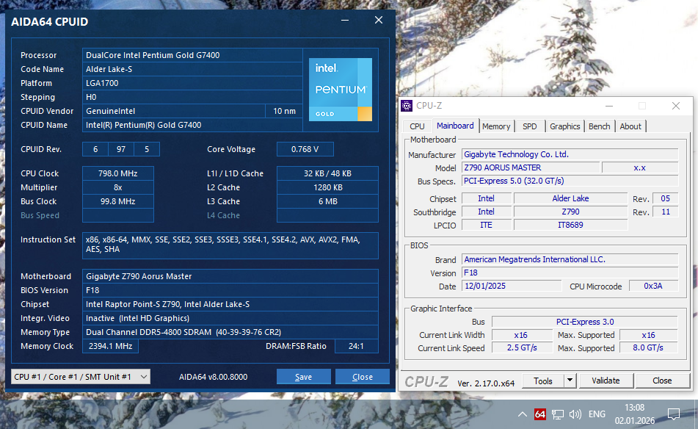Click the Close button in CPU-Z
The image size is (698, 429).
click(x=662, y=381)
